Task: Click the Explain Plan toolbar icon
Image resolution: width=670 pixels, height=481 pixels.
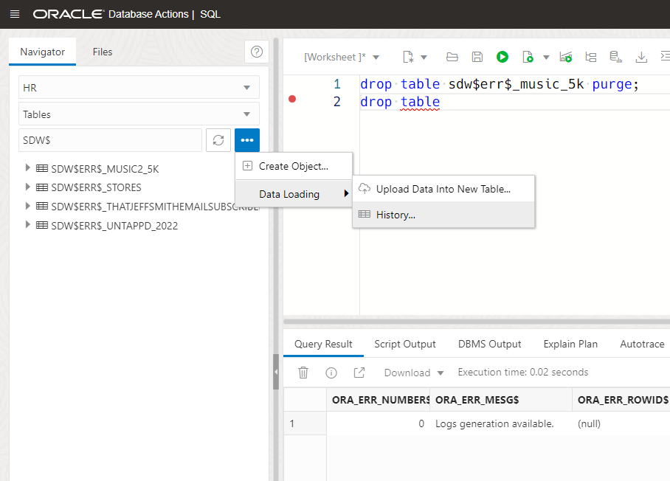Action: (x=566, y=57)
